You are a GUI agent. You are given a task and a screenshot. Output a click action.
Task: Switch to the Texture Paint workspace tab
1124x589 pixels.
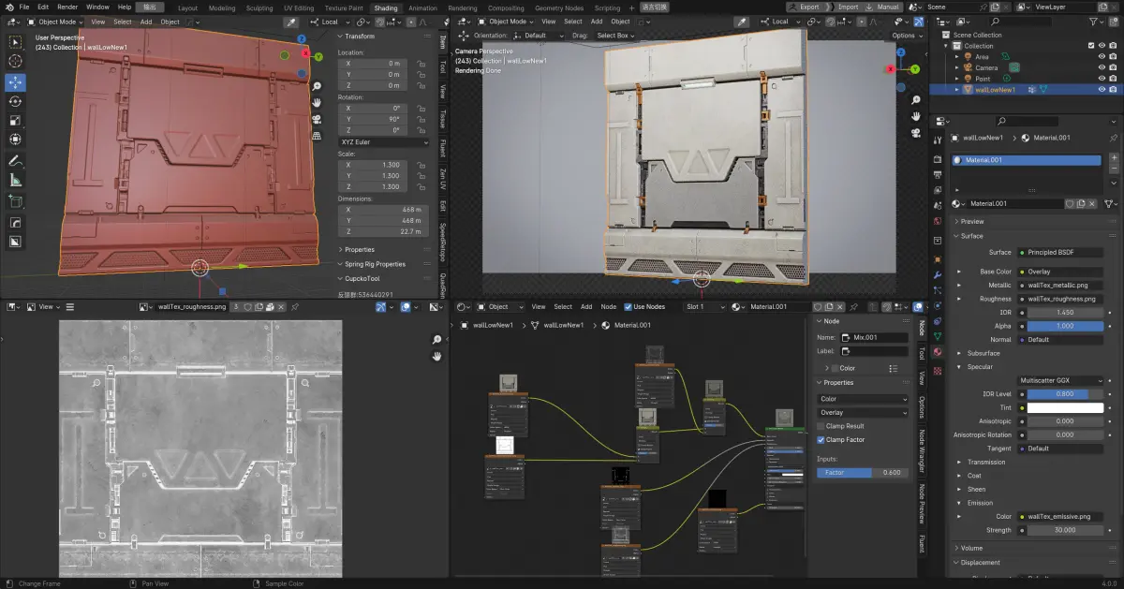pyautogui.click(x=343, y=7)
